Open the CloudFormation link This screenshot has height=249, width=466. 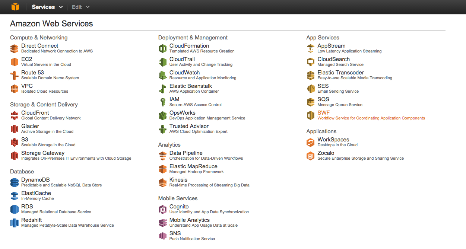coord(189,46)
